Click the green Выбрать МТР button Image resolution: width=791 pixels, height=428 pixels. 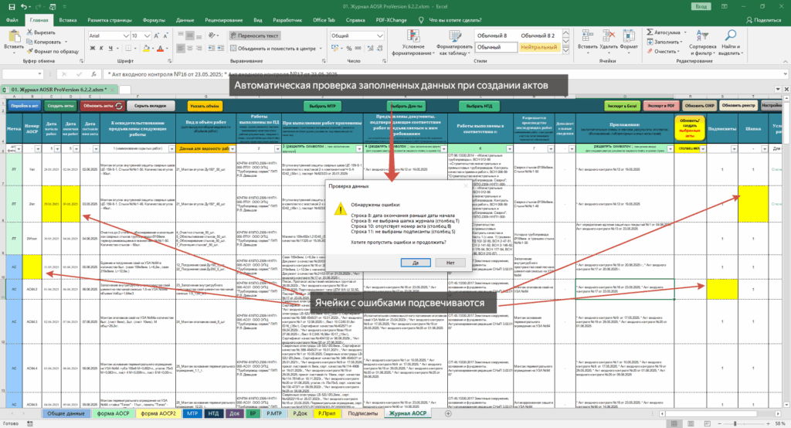click(322, 106)
